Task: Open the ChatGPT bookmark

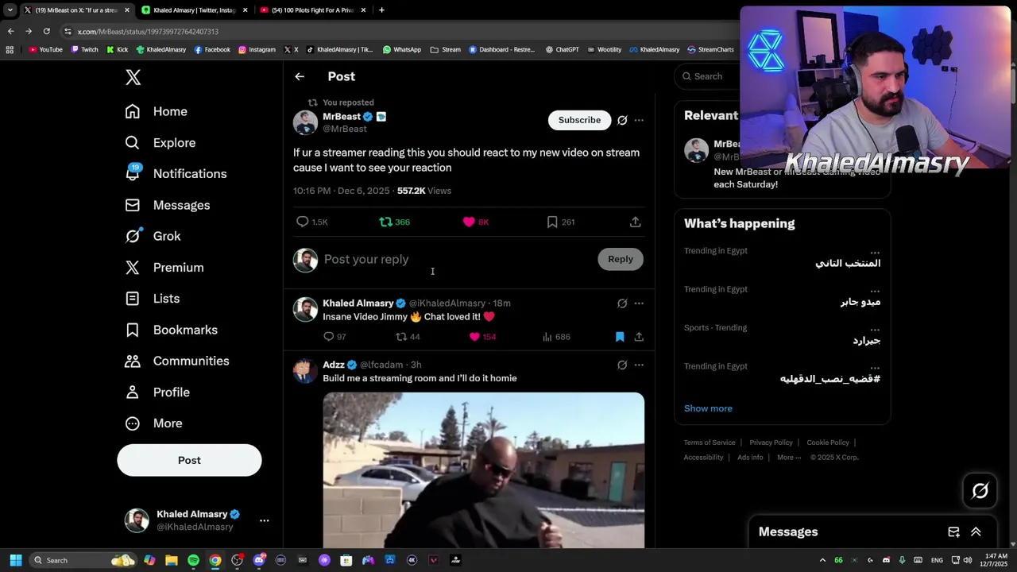Action: coord(562,49)
